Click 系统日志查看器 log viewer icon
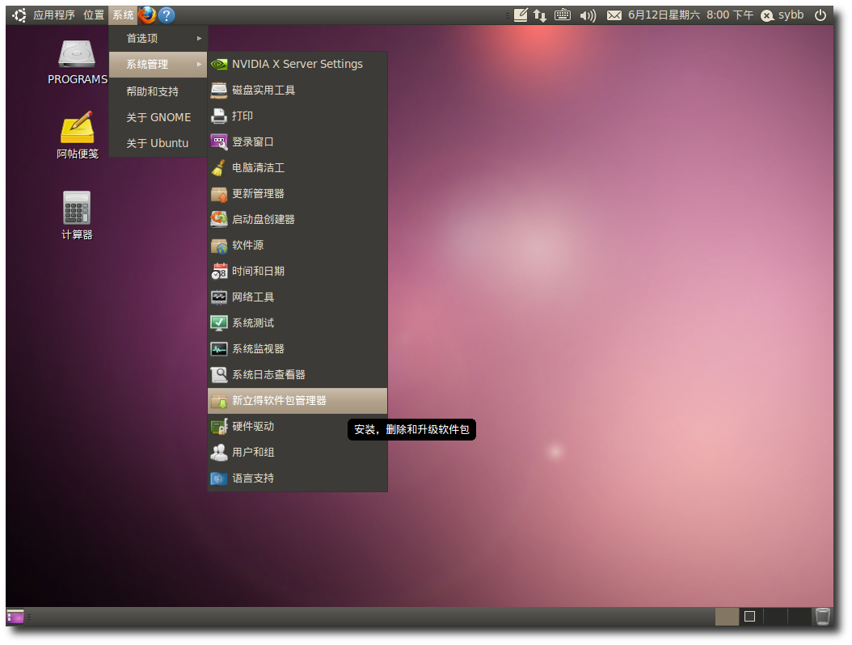 (x=219, y=375)
